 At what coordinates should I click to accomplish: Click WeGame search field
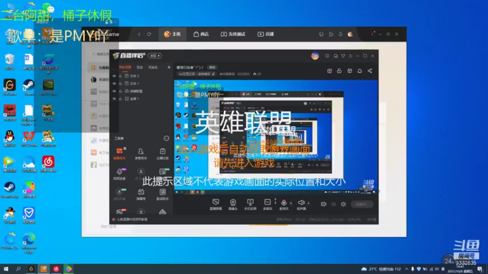(x=100, y=54)
